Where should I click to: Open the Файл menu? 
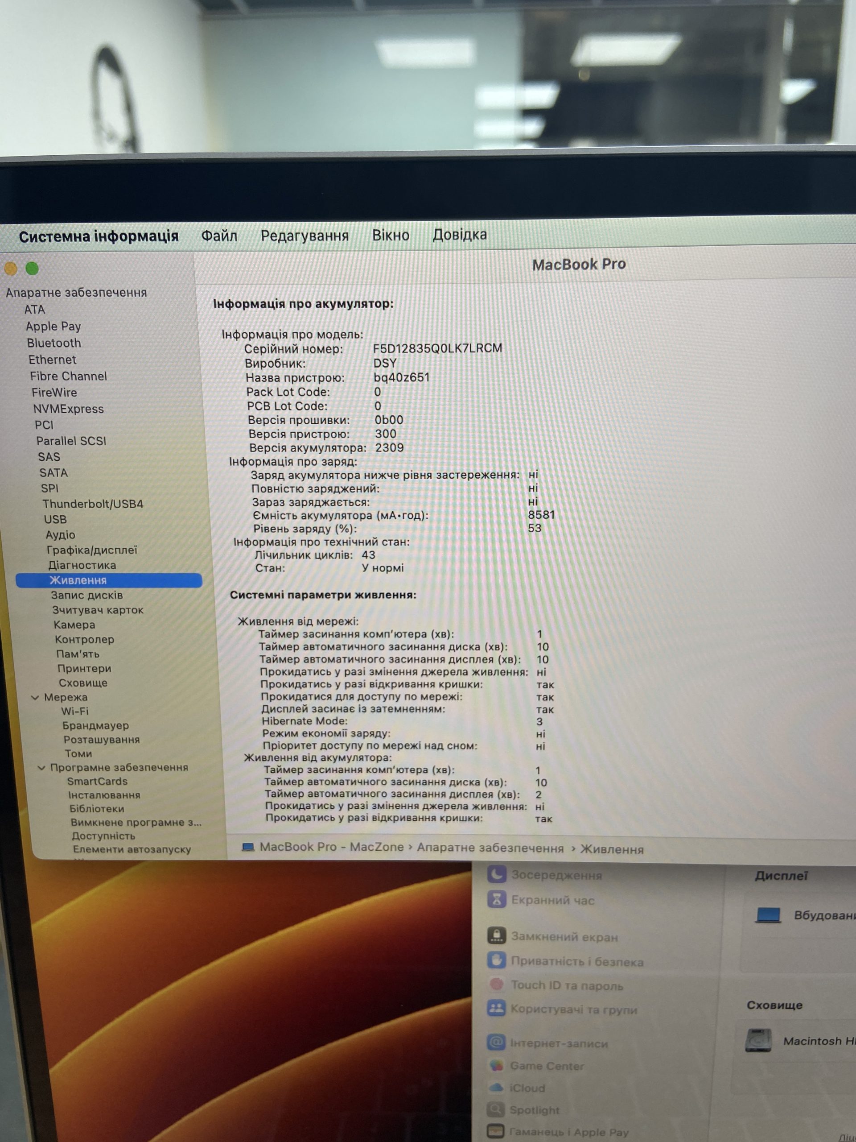219,236
